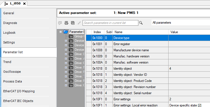Click the value cell of Device type row
This screenshot has width=210, height=107.
[x=189, y=38]
